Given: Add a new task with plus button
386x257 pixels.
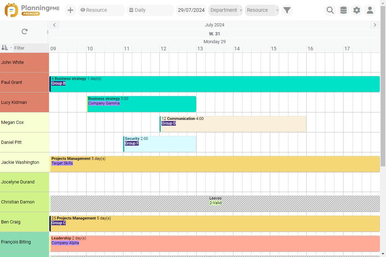Looking at the screenshot, I should 70,10.
